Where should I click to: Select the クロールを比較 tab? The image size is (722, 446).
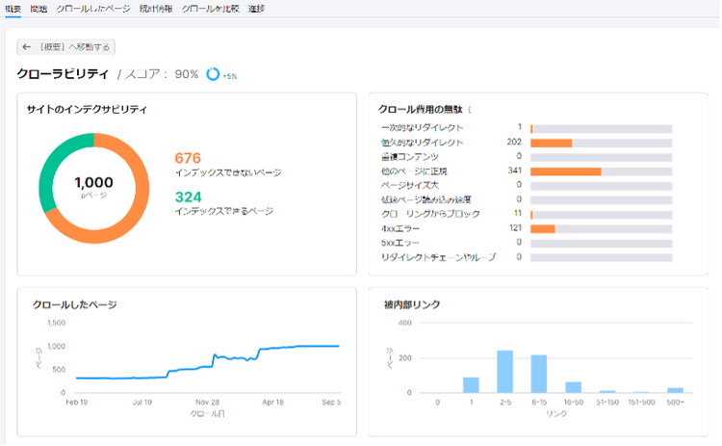pyautogui.click(x=211, y=9)
